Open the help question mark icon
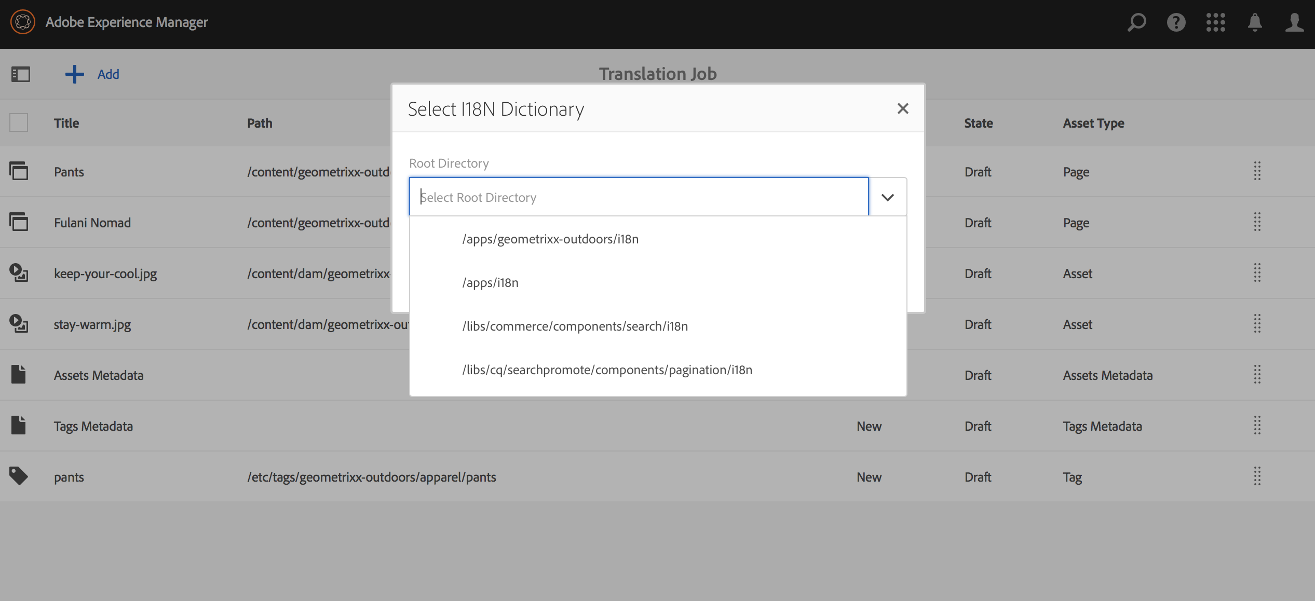1315x601 pixels. [x=1176, y=22]
